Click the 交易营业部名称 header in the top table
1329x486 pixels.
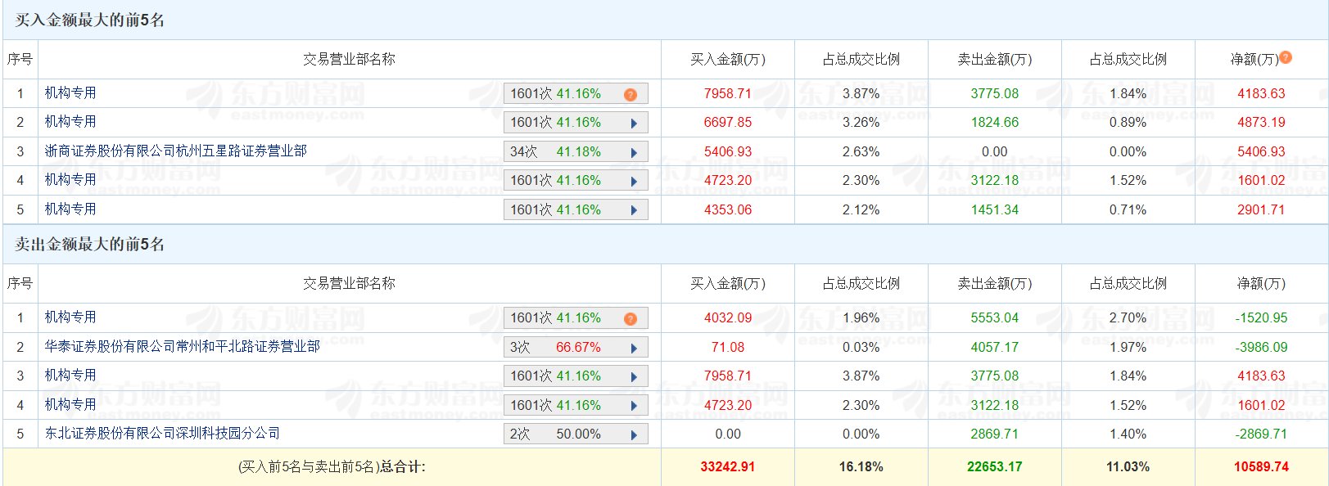[x=349, y=59]
